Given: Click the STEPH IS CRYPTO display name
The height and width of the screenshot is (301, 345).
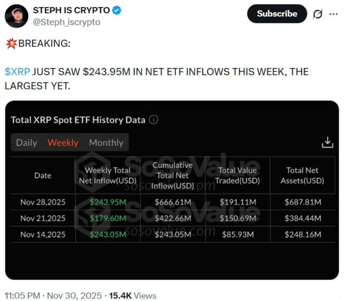Looking at the screenshot, I should pos(71,11).
